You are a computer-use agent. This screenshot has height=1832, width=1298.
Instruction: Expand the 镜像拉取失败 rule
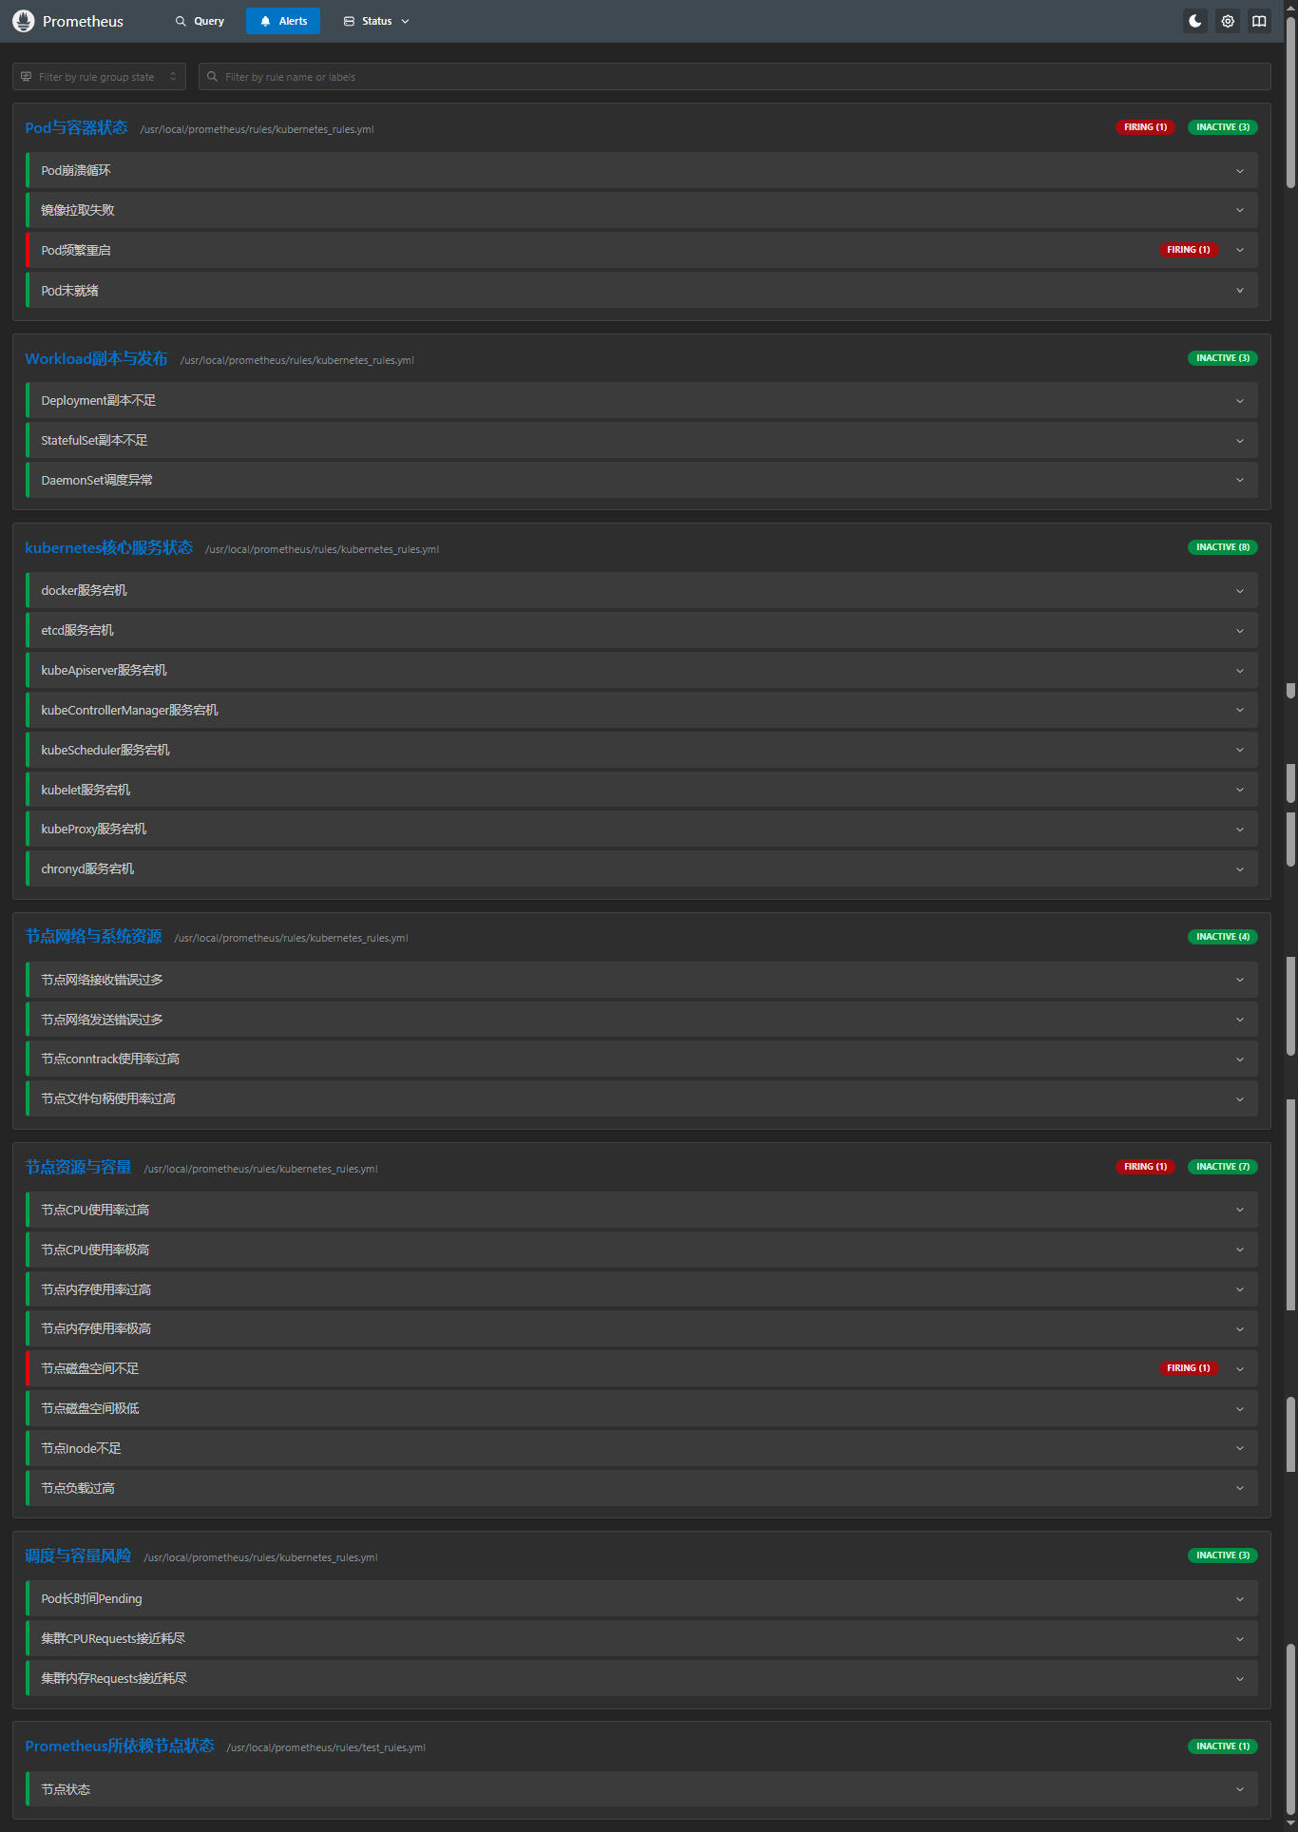coord(642,211)
